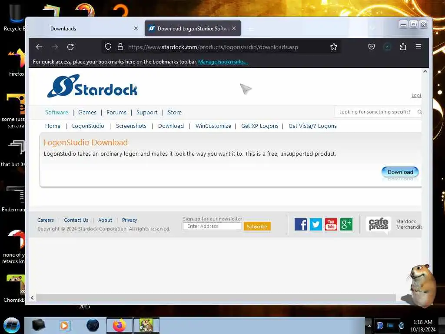Open the Software site menu

tap(56, 112)
